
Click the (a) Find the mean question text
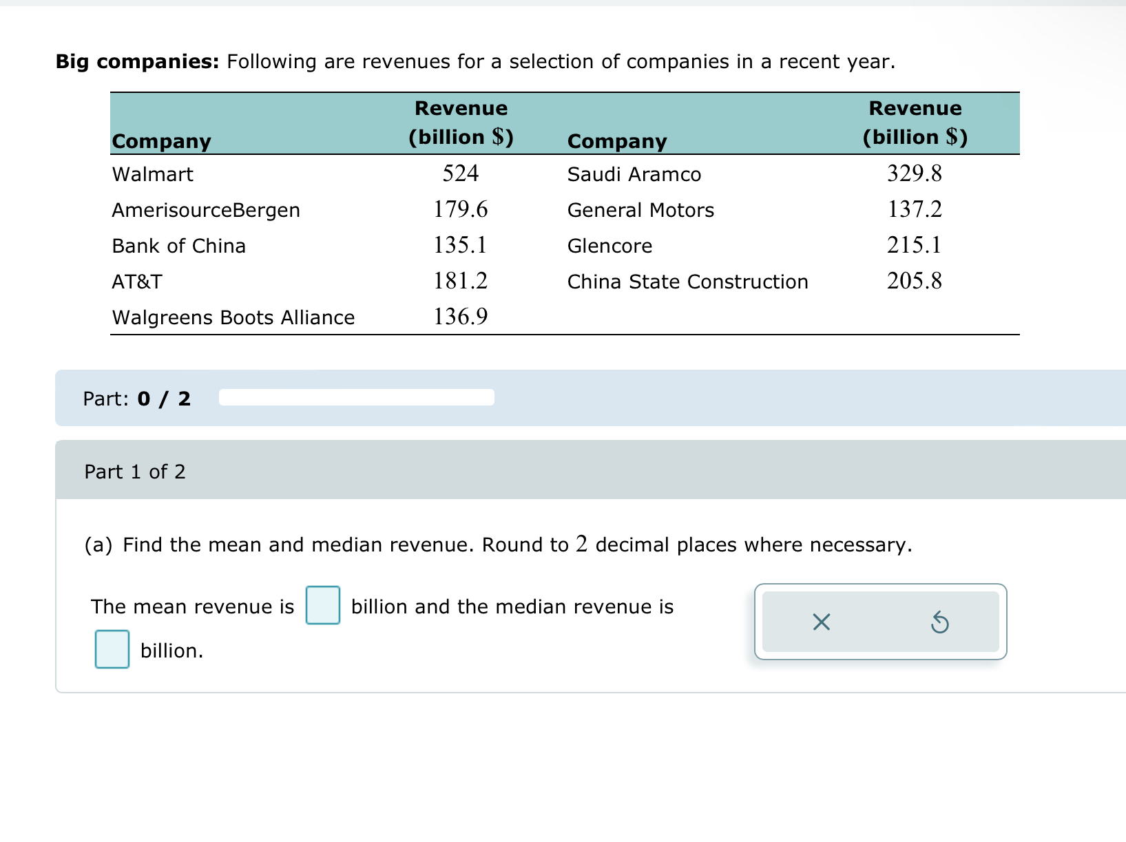tap(498, 545)
